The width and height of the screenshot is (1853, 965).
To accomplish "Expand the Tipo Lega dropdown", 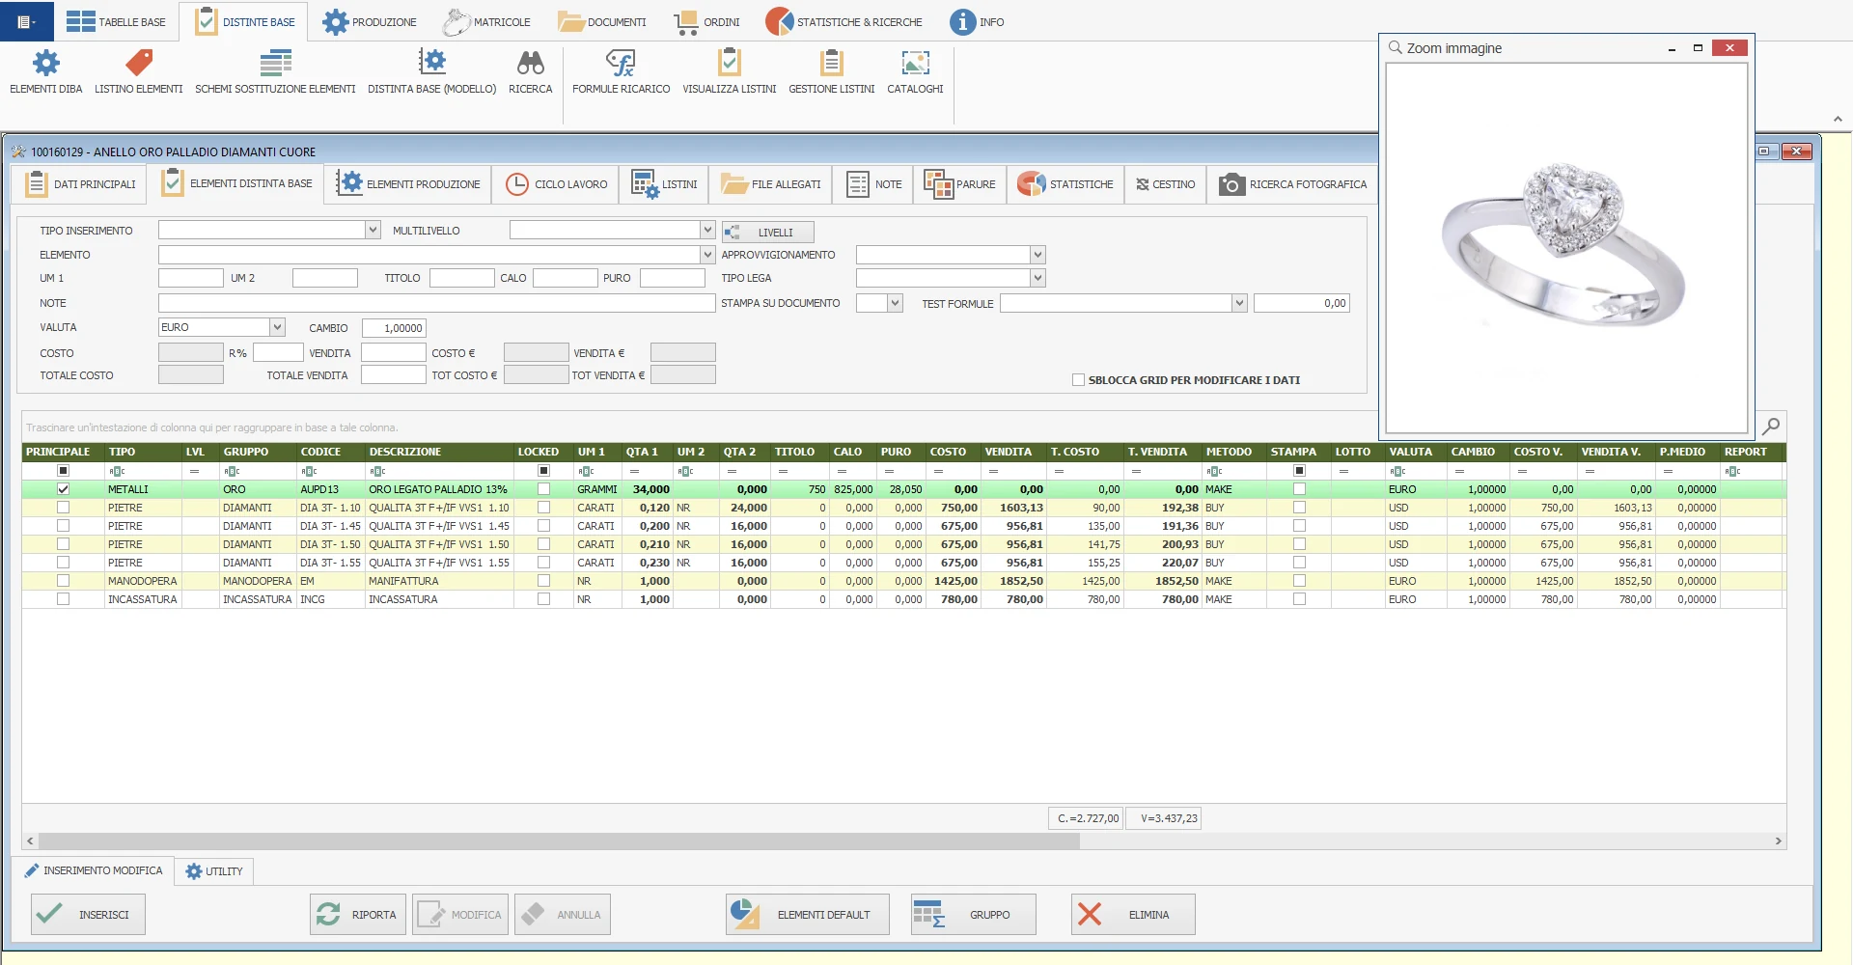I will click(x=1037, y=278).
